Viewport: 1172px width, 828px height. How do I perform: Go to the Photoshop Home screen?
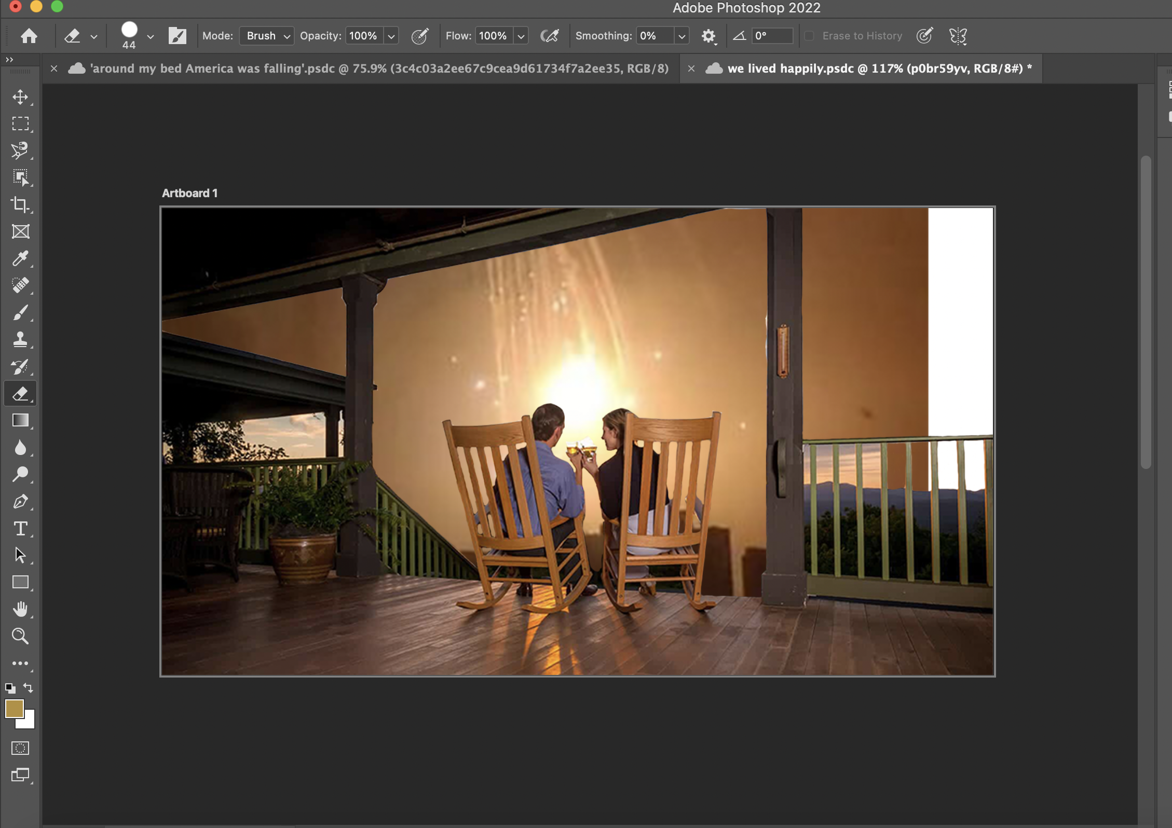pos(30,35)
